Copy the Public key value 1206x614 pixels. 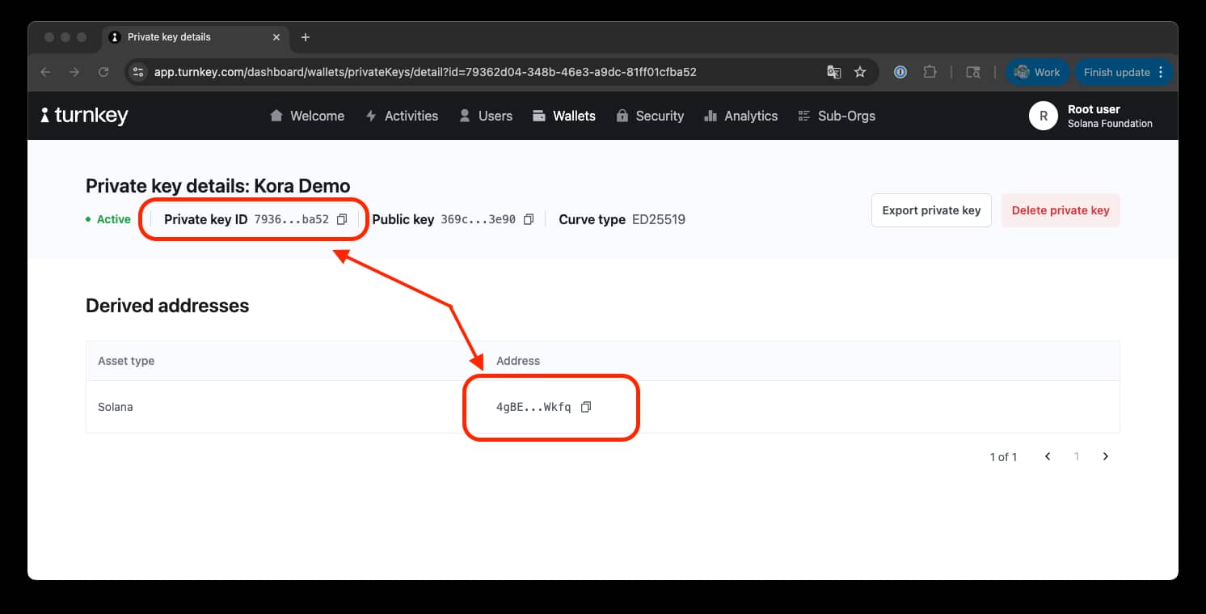click(x=529, y=218)
